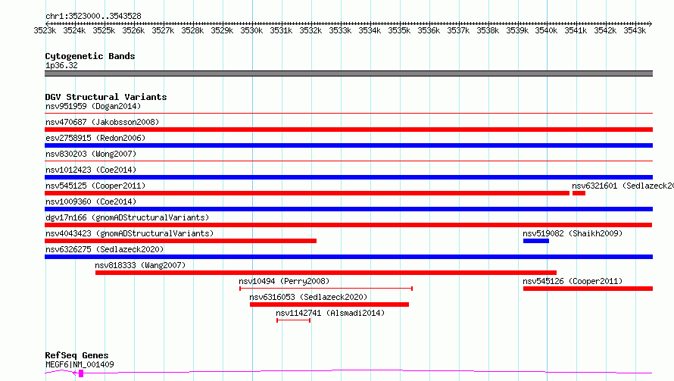This screenshot has height=381, width=674.
Task: Open variant nsv1012423 (Coe2014) label
Action: point(91,170)
